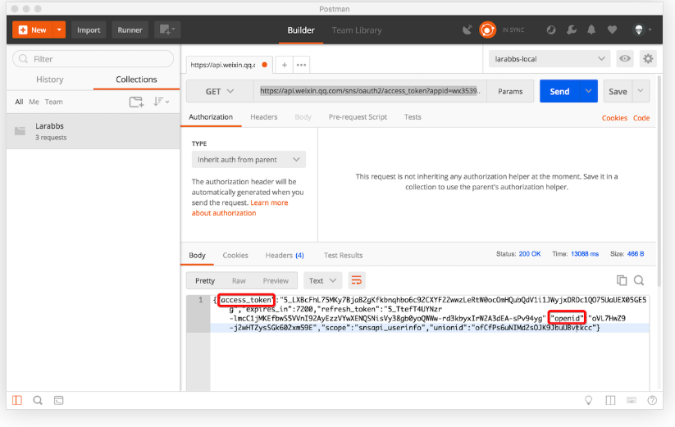This screenshot has height=427, width=675.
Task: Open the Postman console icon
Action: [x=58, y=400]
